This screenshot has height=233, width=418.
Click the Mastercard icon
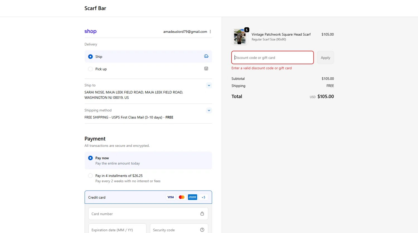(181, 197)
